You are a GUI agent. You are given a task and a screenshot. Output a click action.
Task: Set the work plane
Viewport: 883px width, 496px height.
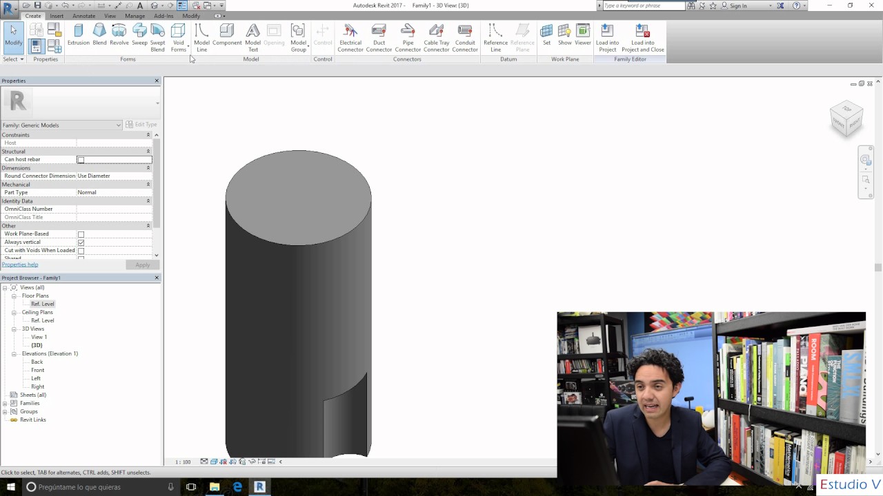(546, 37)
